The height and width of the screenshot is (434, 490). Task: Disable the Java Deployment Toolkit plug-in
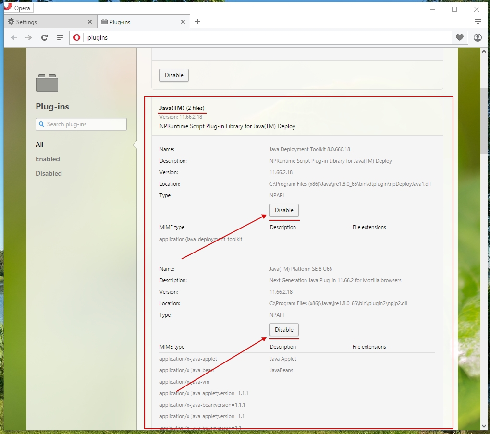click(x=284, y=210)
